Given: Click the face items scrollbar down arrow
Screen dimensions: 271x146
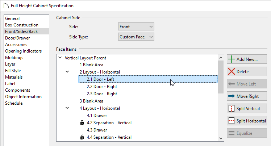Looking at the screenshot, I should [221, 138].
